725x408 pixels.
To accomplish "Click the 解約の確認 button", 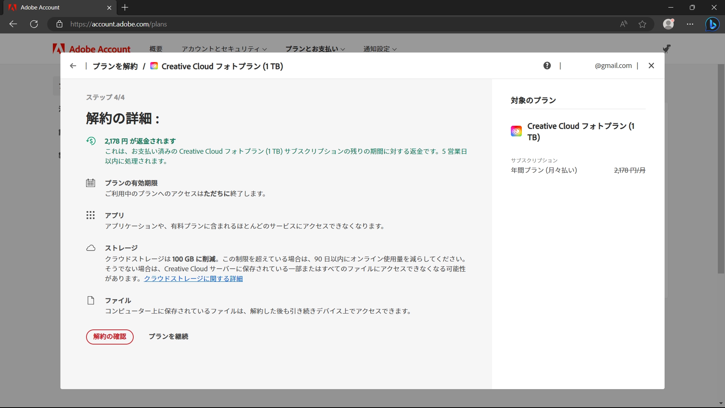I will (110, 337).
